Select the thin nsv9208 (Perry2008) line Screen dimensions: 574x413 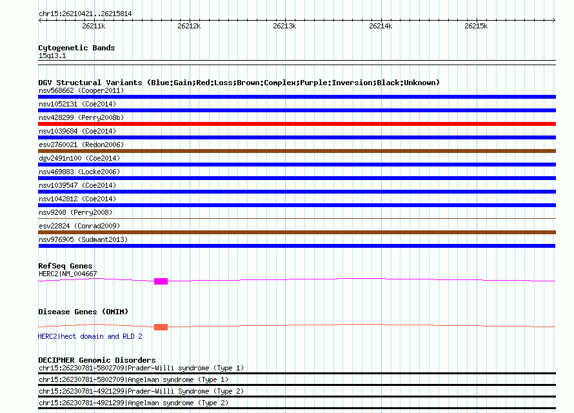(297, 219)
